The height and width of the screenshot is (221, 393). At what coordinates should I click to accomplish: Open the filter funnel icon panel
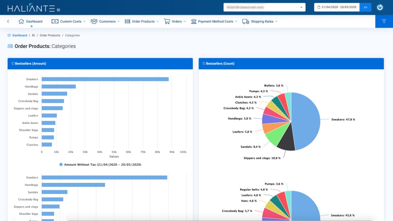384,21
